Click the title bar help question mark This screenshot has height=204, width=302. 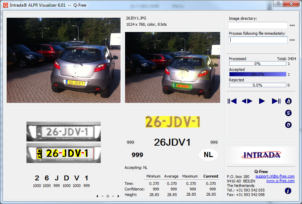(x=278, y=3)
